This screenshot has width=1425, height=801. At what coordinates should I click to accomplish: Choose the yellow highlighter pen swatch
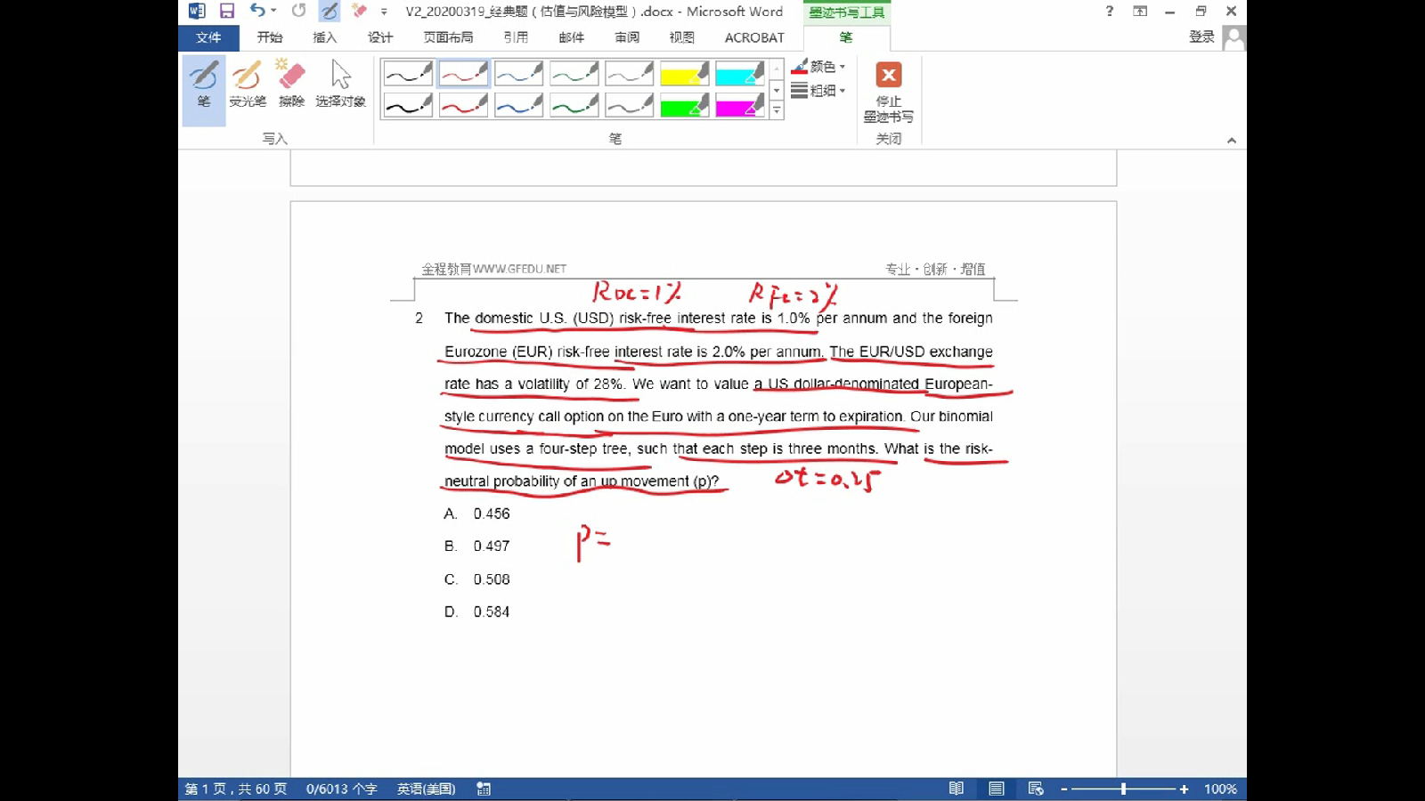[x=684, y=73]
